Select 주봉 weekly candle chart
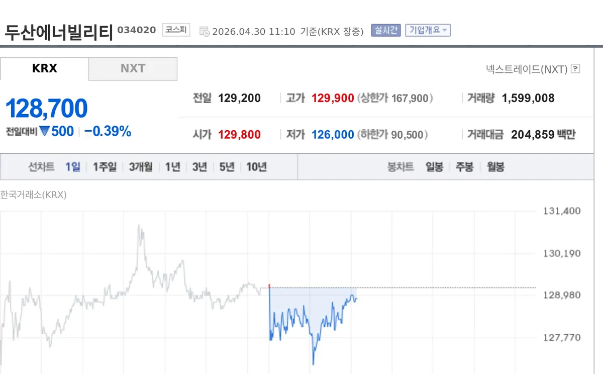 click(464, 167)
